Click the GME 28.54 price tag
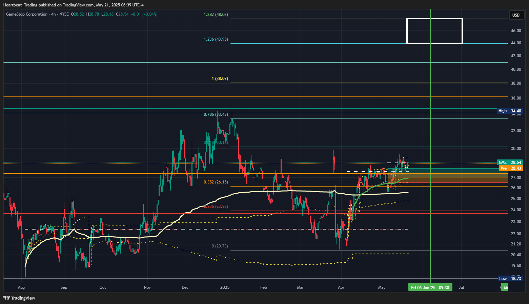This screenshot has width=529, height=304. [510, 162]
